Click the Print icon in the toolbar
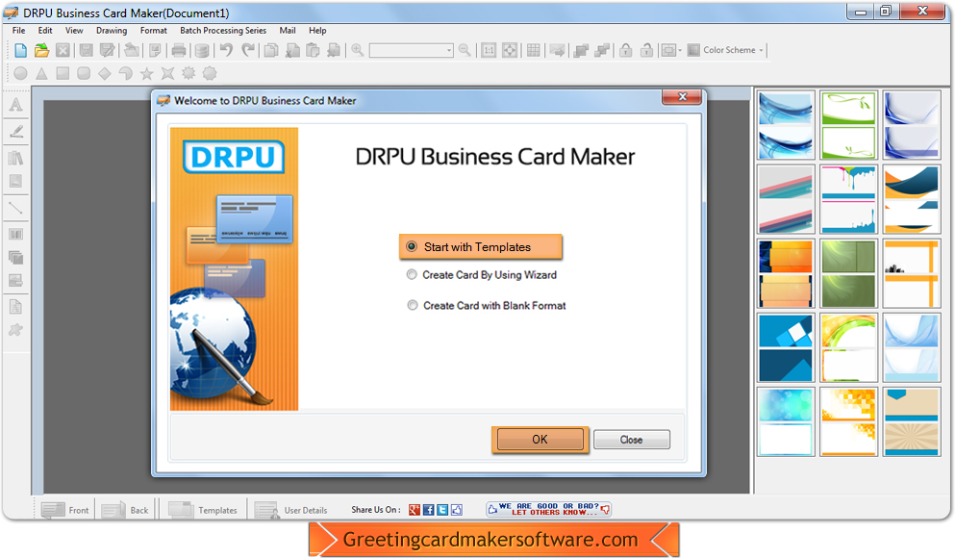This screenshot has height=558, width=955. click(x=179, y=50)
